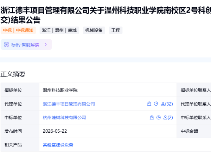This screenshot has height=158, width=211.
Task: Click the 招标单位 row label
Action: tap(13, 90)
